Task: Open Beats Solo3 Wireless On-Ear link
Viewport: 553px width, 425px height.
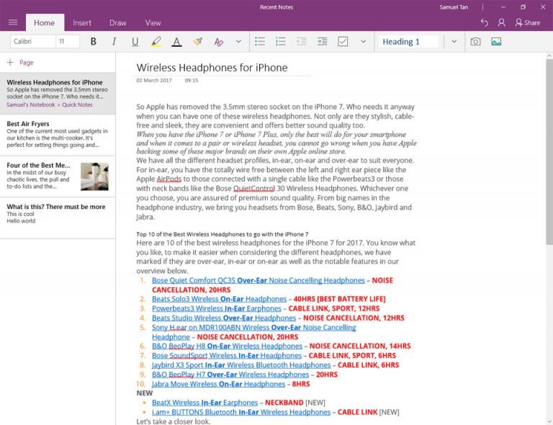Action: click(219, 299)
